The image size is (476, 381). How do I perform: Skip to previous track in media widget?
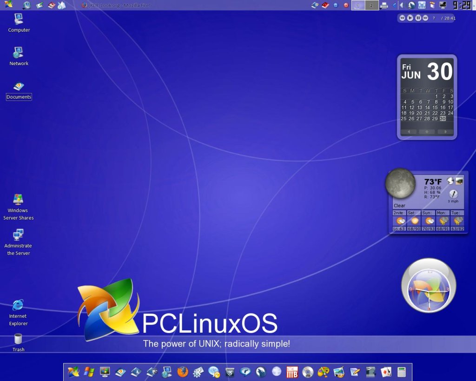pos(402,18)
